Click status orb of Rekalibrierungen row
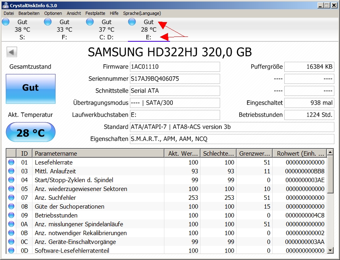340x260 pixels. click(x=11, y=233)
